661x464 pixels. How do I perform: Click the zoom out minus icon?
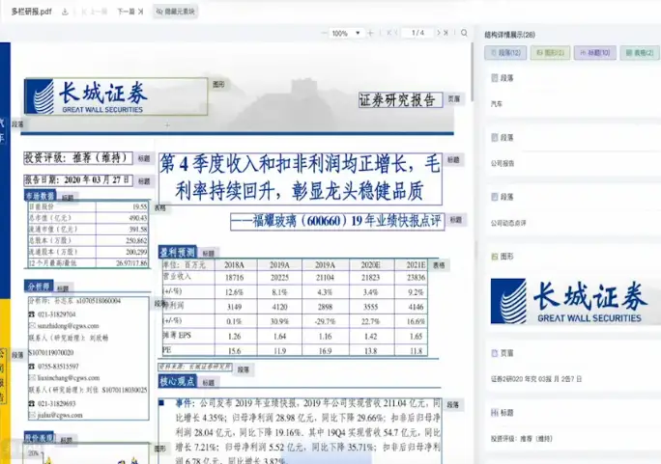[x=321, y=33]
